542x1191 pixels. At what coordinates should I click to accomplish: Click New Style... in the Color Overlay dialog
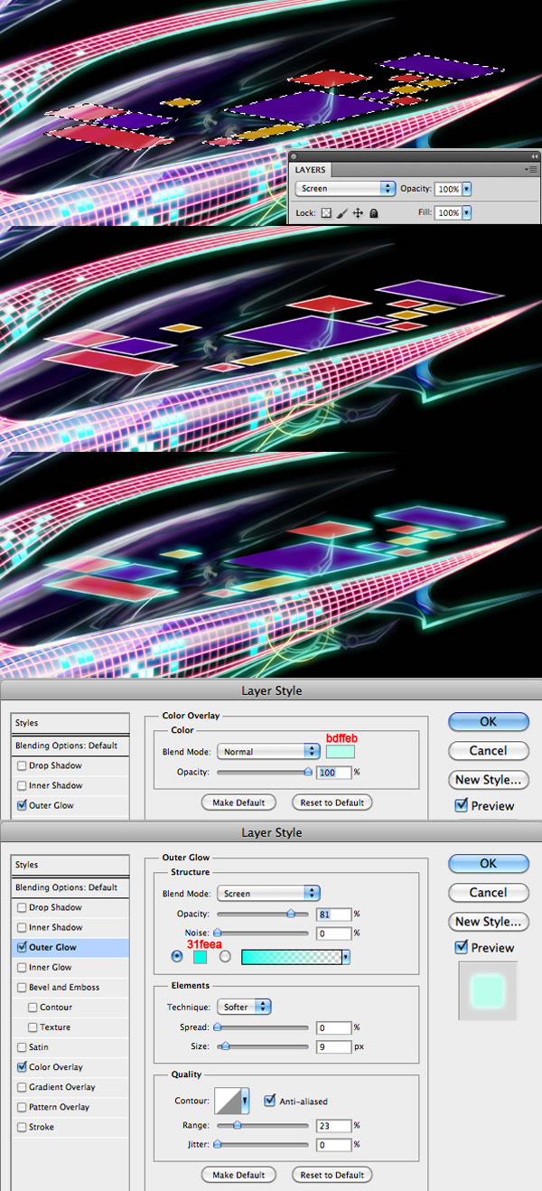pos(488,780)
